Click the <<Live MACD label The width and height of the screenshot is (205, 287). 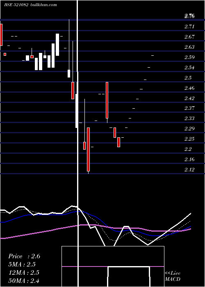tap(173, 276)
